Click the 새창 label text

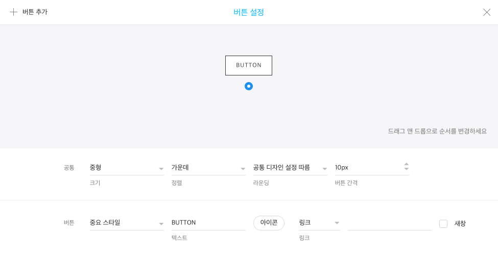point(460,223)
